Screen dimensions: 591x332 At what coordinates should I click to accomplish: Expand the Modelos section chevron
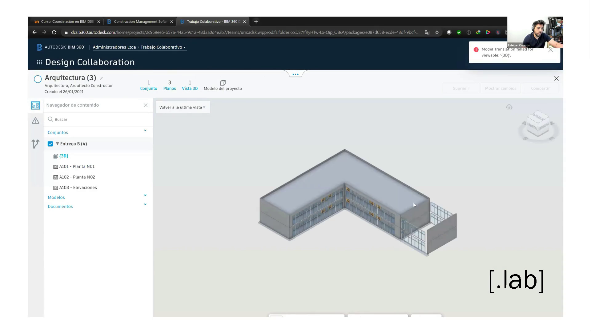(145, 196)
